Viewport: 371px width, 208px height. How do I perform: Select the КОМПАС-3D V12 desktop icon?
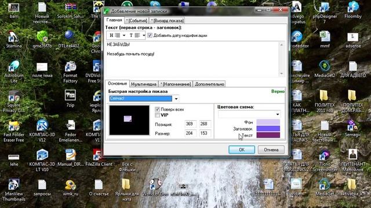(x=42, y=131)
